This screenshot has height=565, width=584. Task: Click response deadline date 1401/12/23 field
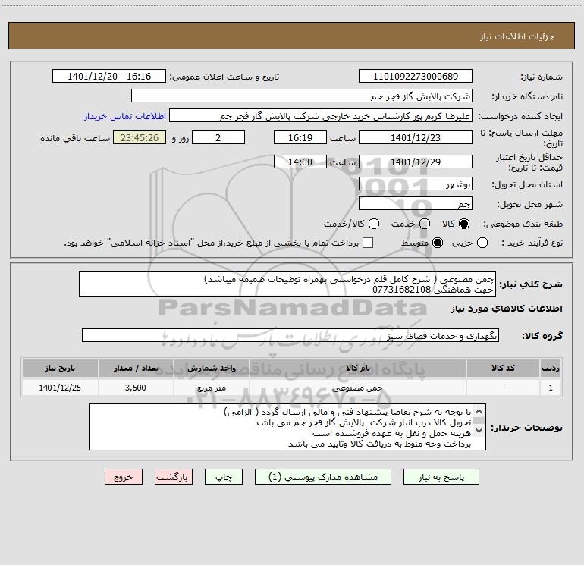click(x=416, y=137)
